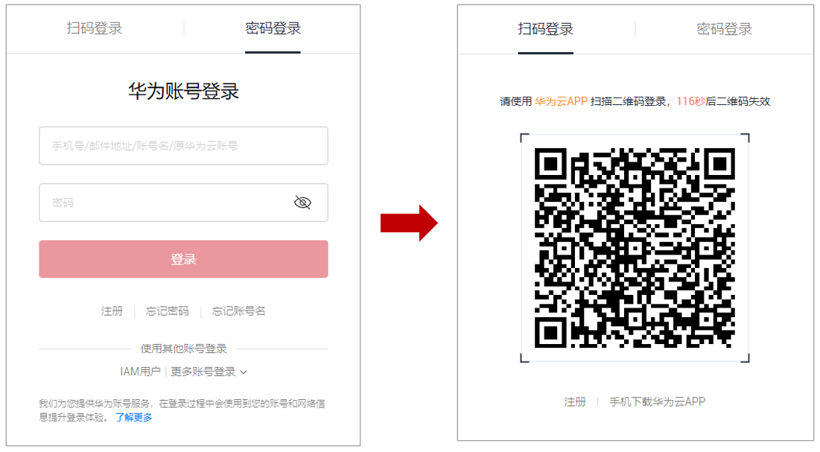The height and width of the screenshot is (452, 820).
Task: Open the 忘记密码 link
Action: [x=168, y=311]
